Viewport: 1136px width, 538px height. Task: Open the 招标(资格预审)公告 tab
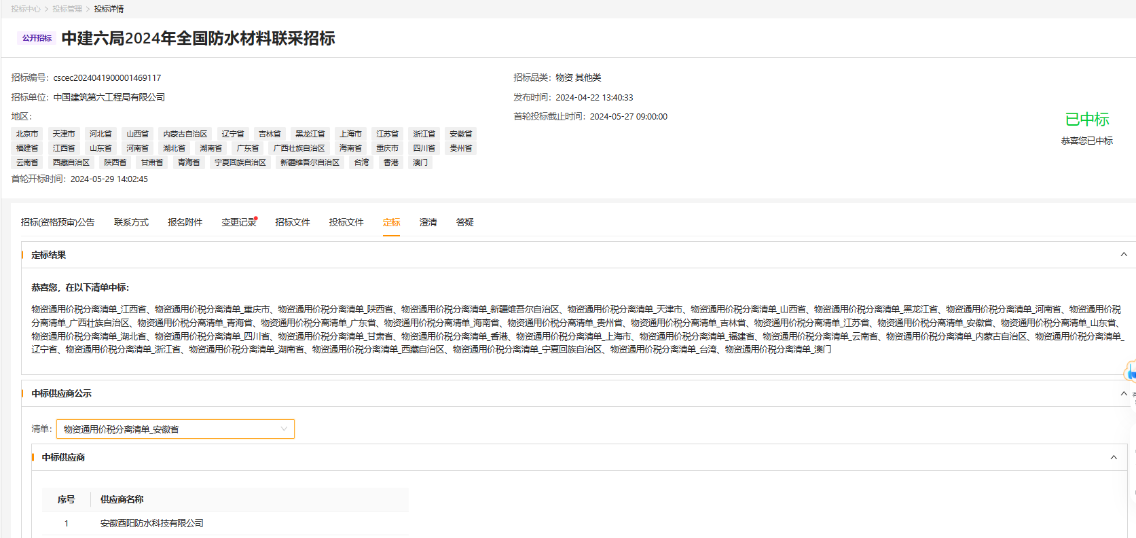[x=58, y=222]
